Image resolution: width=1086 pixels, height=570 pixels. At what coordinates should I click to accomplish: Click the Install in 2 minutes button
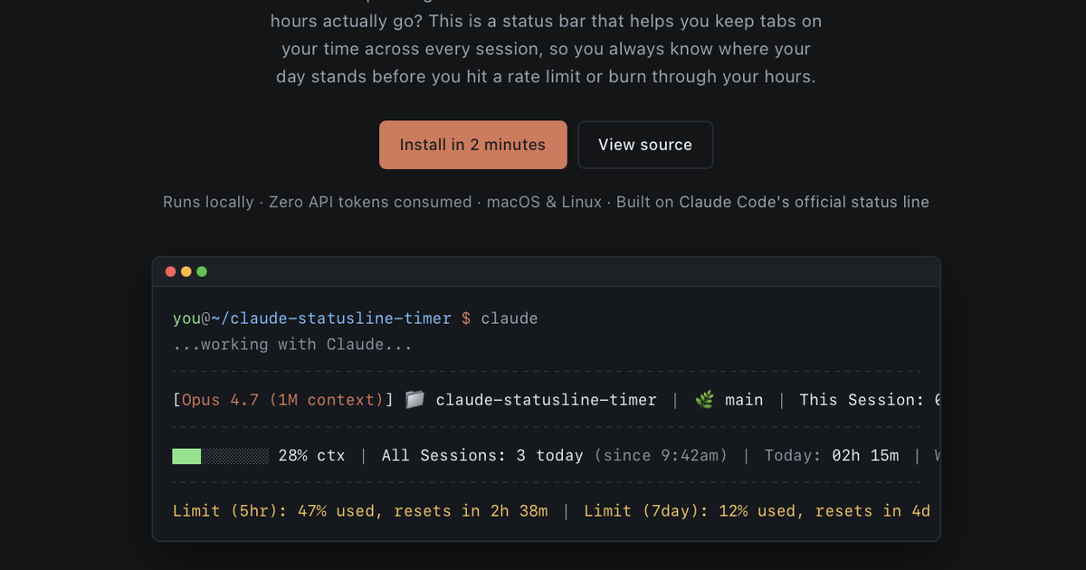tap(473, 145)
